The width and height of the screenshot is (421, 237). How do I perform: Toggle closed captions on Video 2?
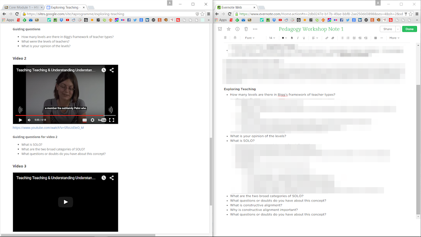(x=84, y=120)
